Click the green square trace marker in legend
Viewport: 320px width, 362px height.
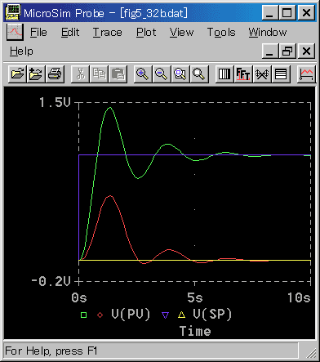[x=83, y=315]
